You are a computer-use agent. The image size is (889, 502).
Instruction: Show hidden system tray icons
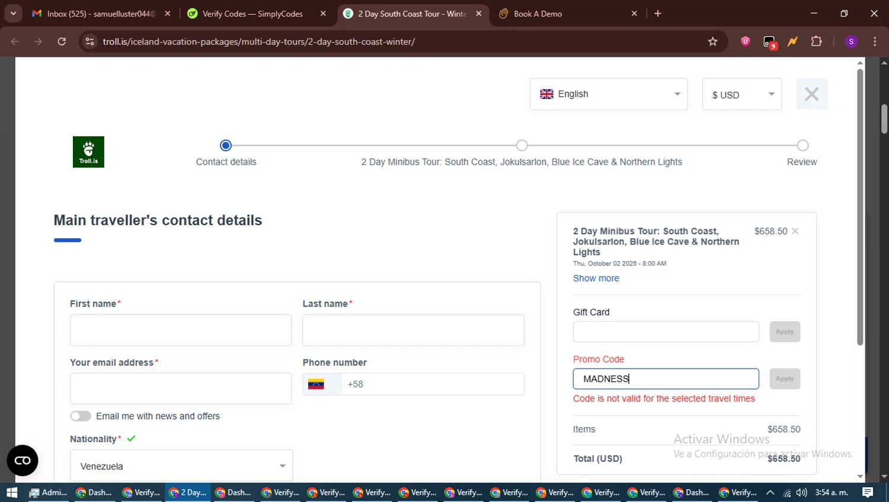tap(770, 493)
